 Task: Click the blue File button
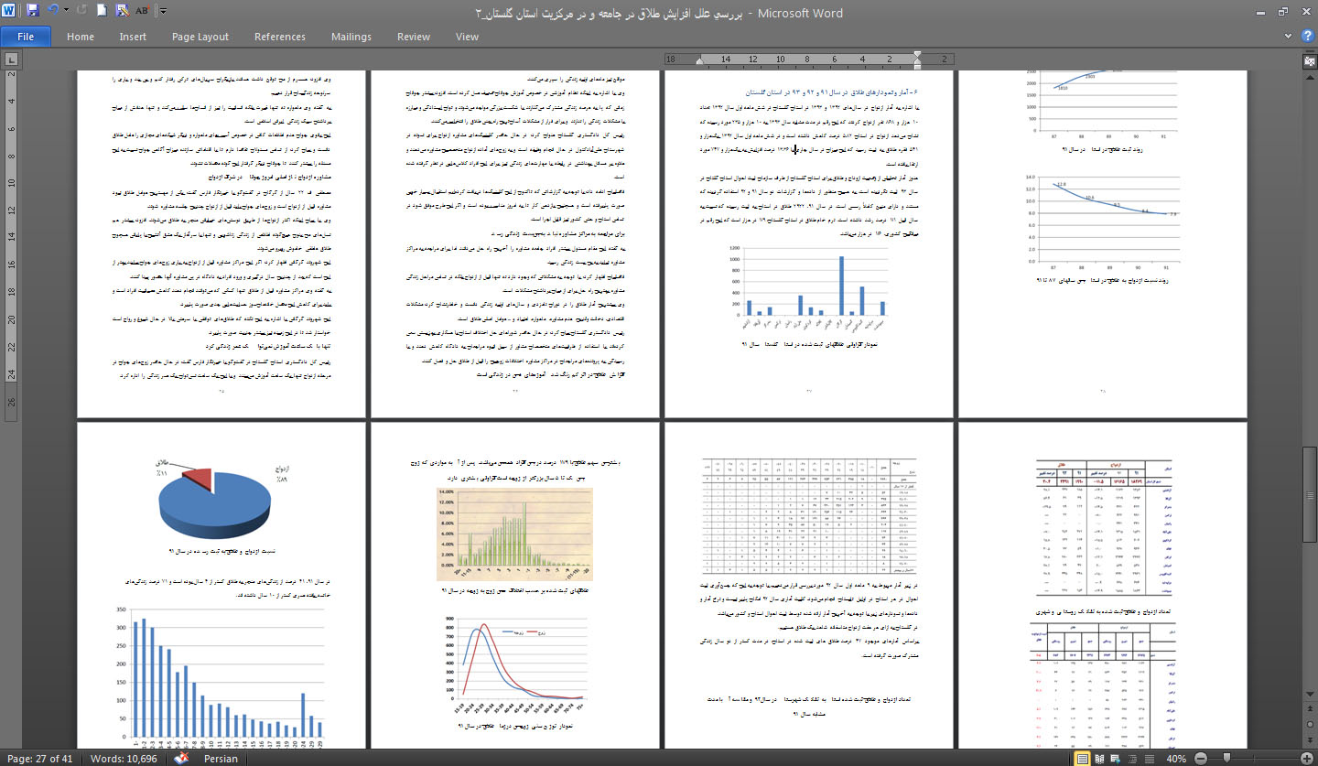26,37
